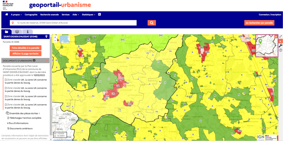Click Connexion / Inscription link
283x141 pixels.
[270, 14]
